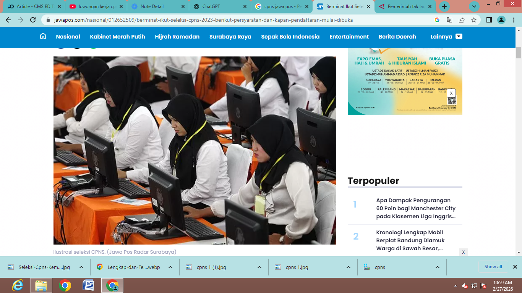The image size is (522, 293).
Task: Close the ChatGPT tab
Action: [245, 6]
